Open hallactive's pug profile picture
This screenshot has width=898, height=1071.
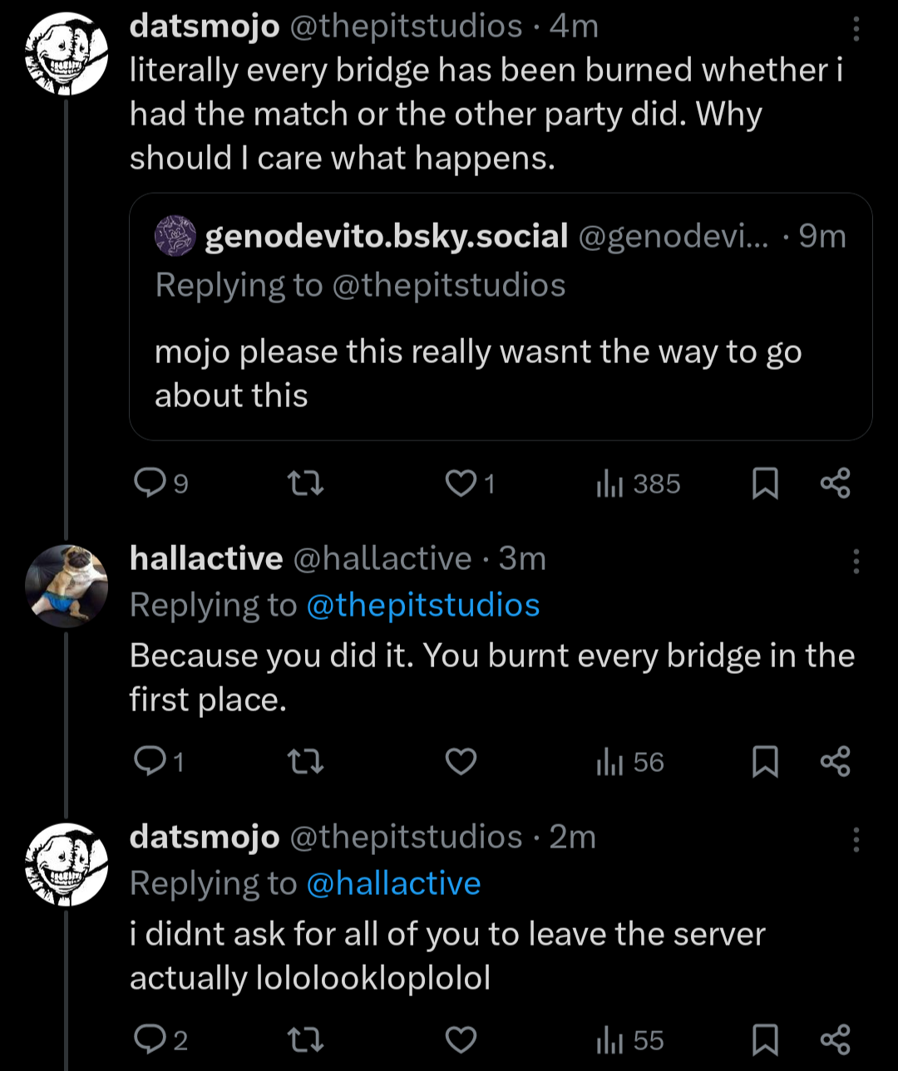coord(67,585)
